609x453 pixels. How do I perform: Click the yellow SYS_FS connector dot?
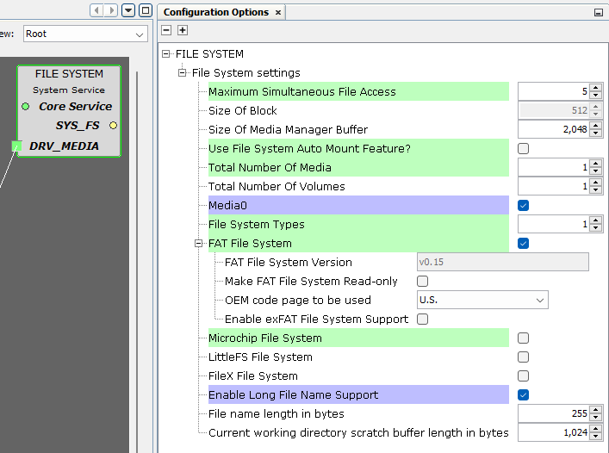[x=113, y=126]
